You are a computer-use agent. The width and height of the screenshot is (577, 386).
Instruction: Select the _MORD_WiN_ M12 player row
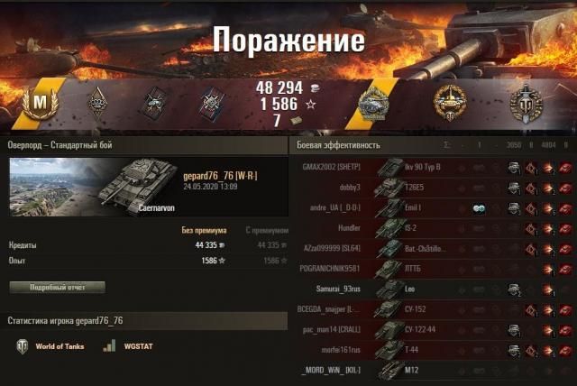pos(433,370)
